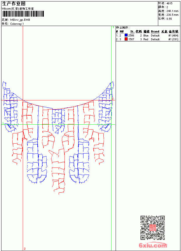Click the red number 2 marker at right

113,99
